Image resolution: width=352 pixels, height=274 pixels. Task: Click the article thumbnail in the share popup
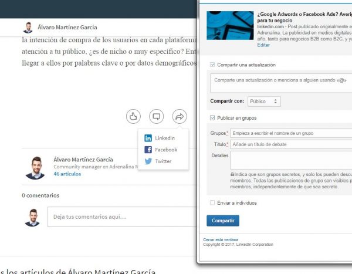click(230, 25)
